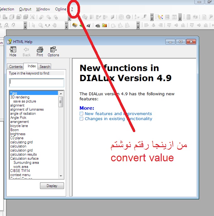The height and width of the screenshot is (216, 214).
Task: Click the Display button
Action: click(52, 186)
